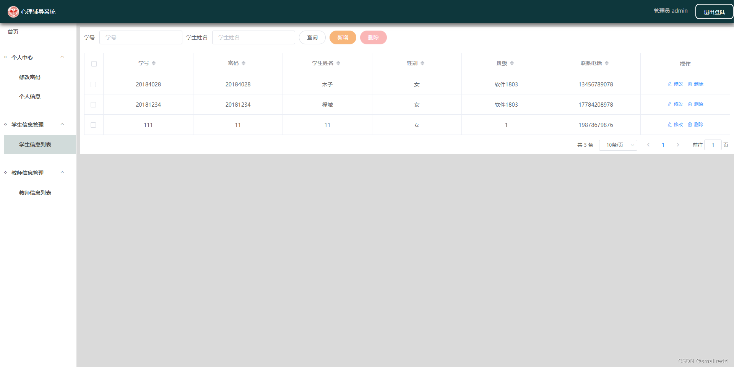
Task: Open the 个人信息 menu item
Action: (30, 96)
